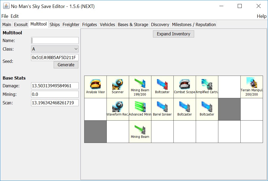The image size is (268, 181).
Task: Open the Vehicles tab
Action: click(107, 24)
